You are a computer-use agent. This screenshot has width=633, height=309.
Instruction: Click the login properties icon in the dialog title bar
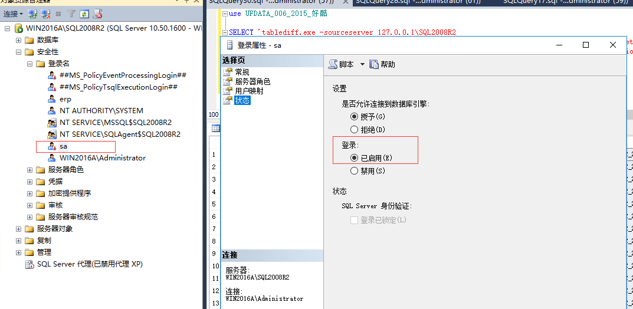coord(230,45)
